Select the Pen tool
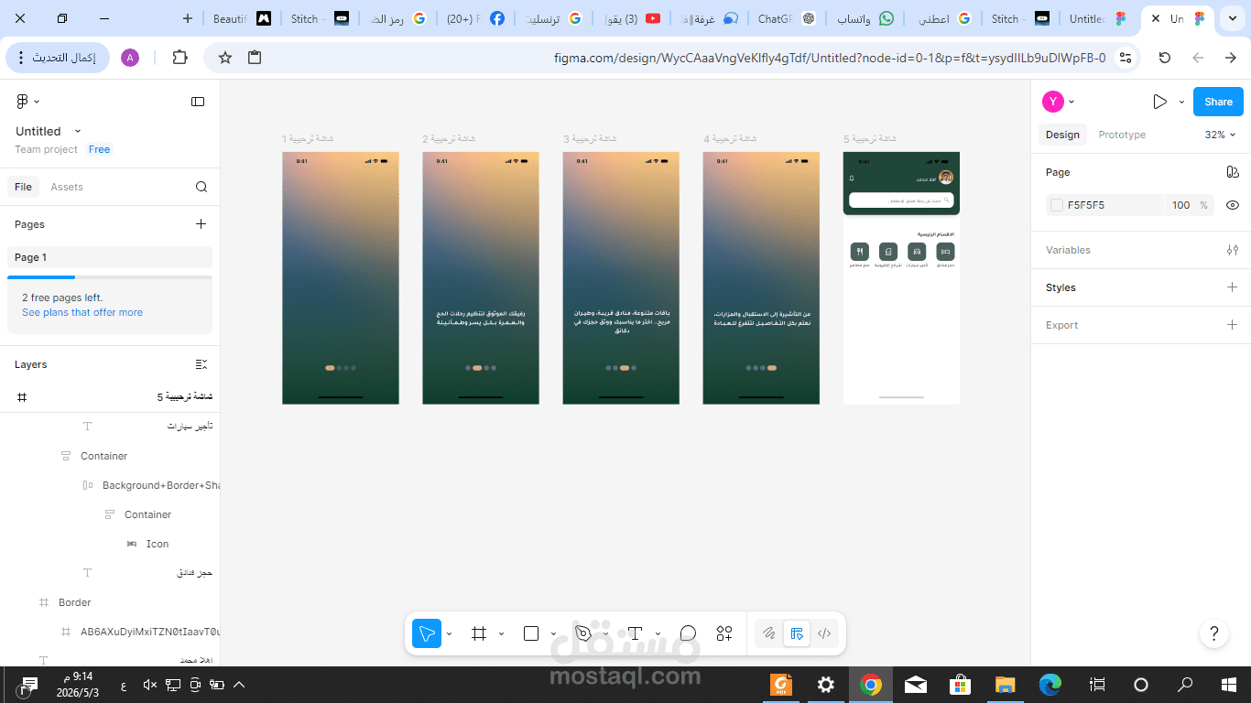1251x703 pixels. (583, 633)
